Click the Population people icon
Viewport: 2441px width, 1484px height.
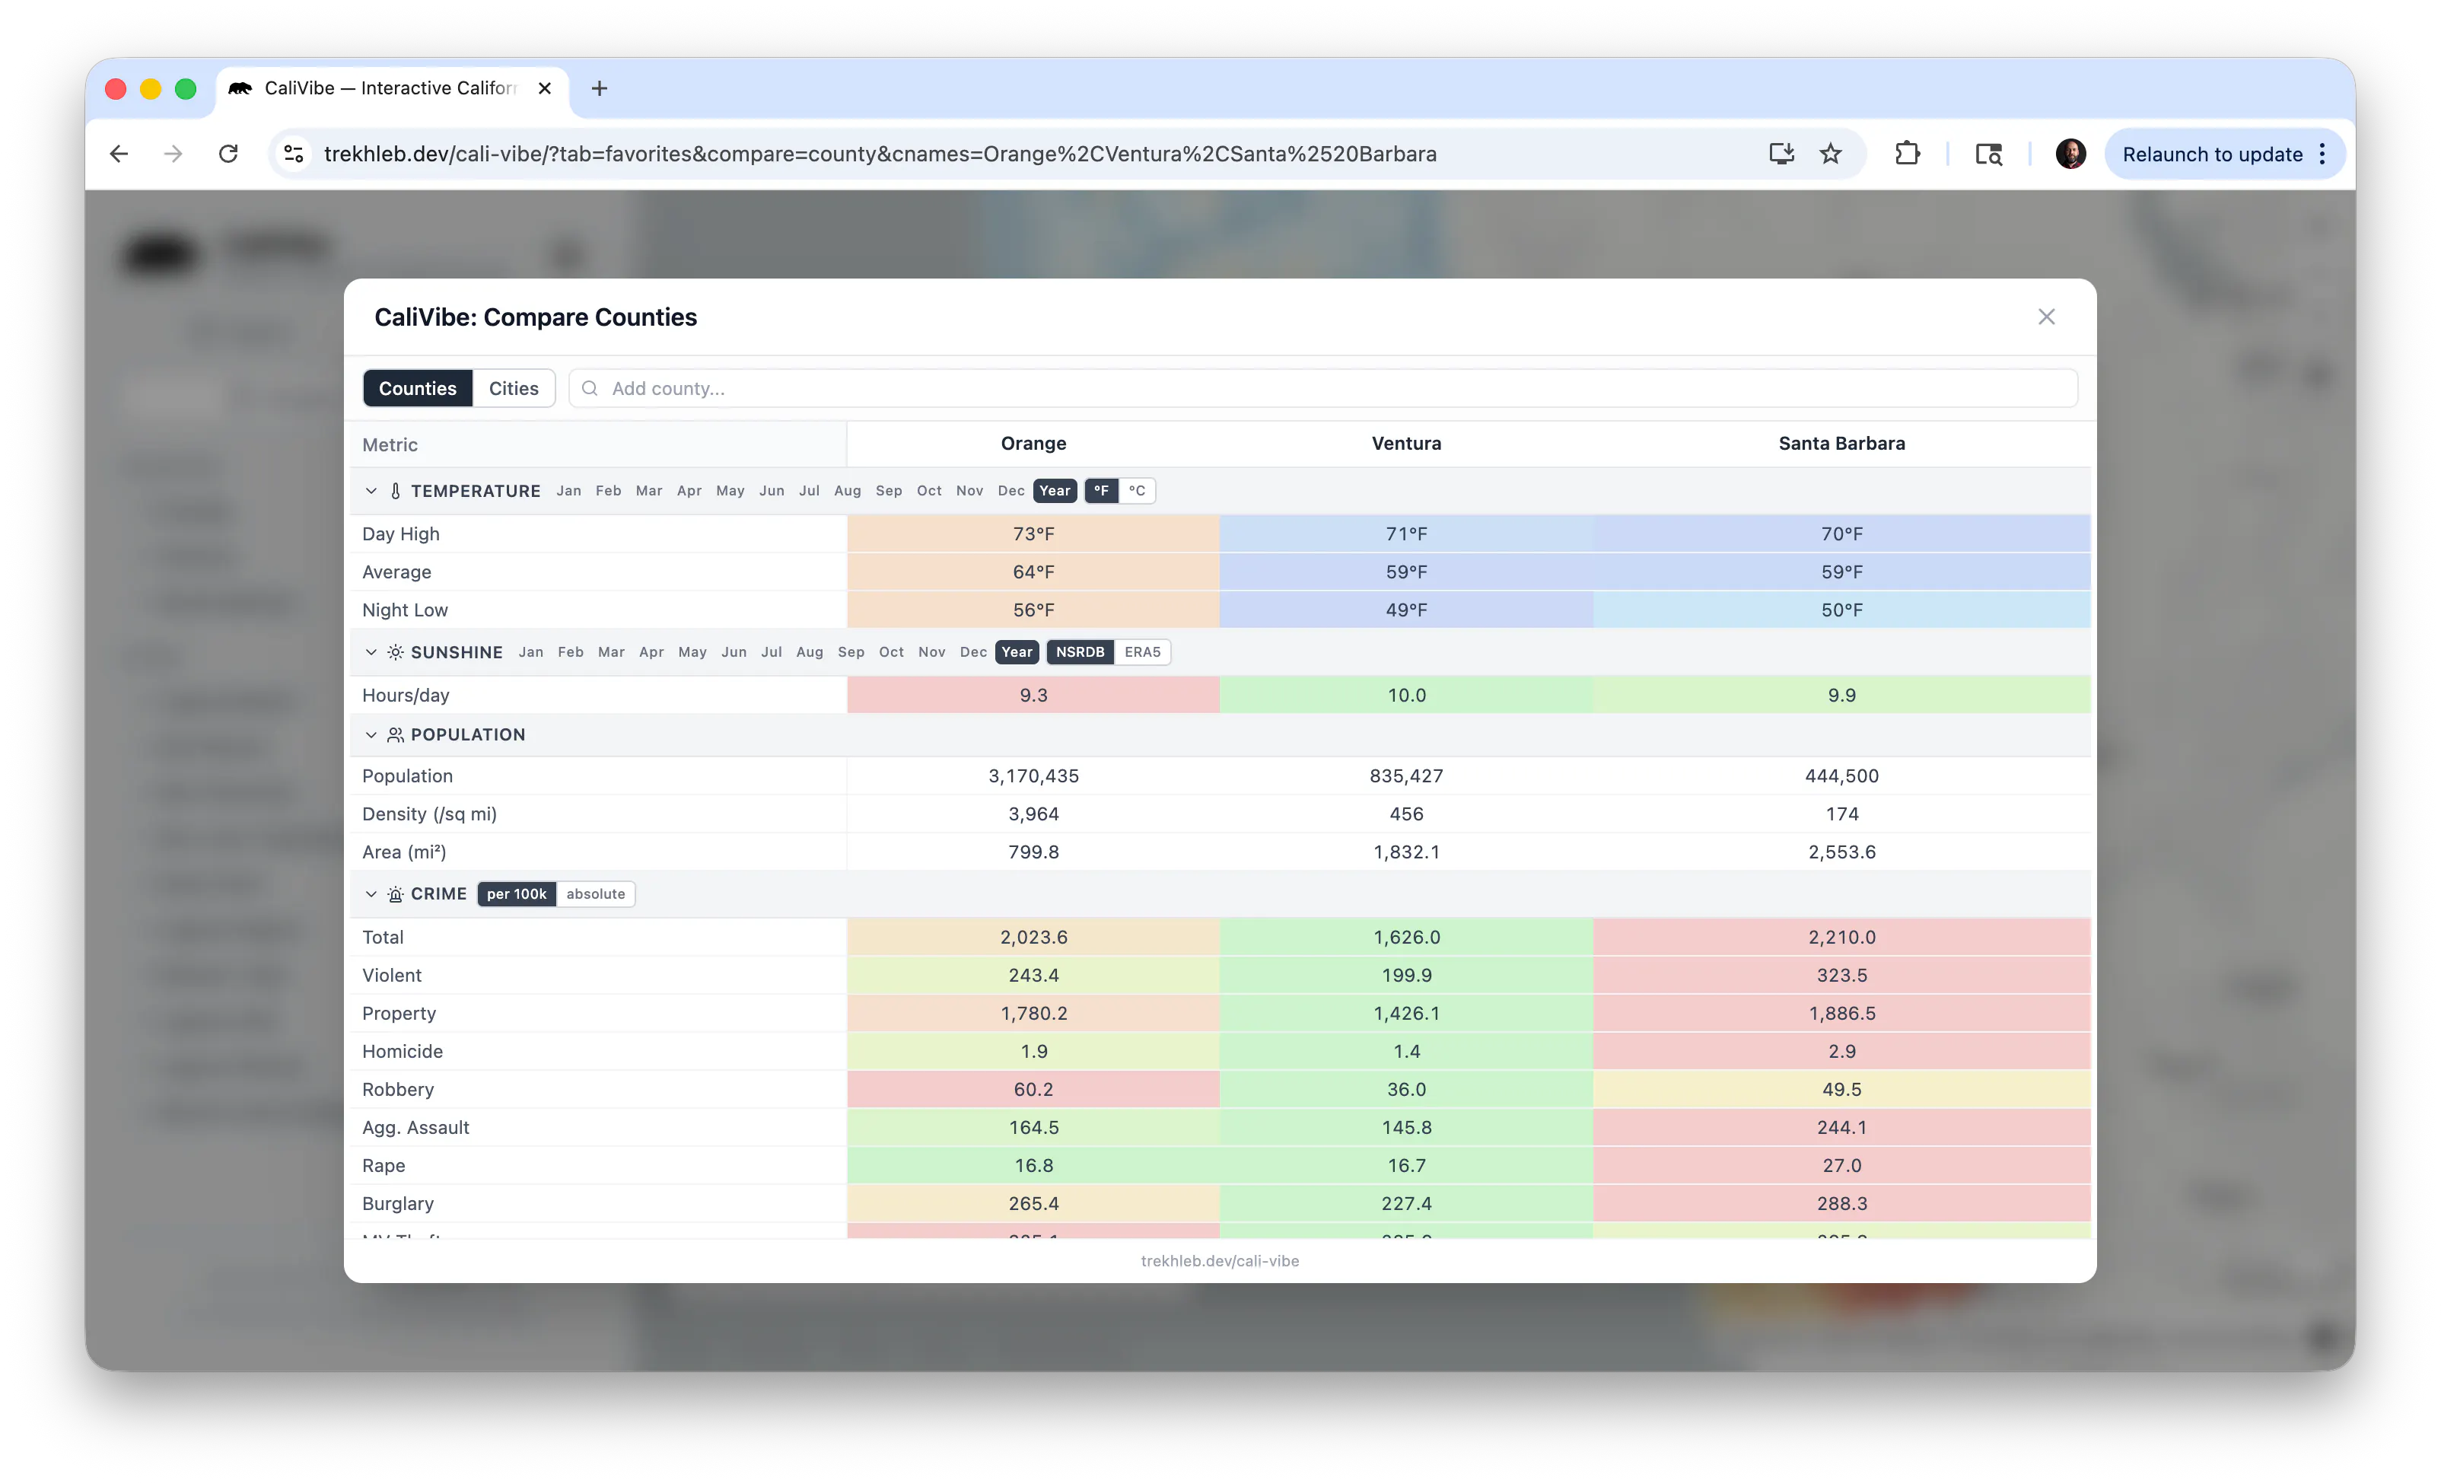coord(395,735)
